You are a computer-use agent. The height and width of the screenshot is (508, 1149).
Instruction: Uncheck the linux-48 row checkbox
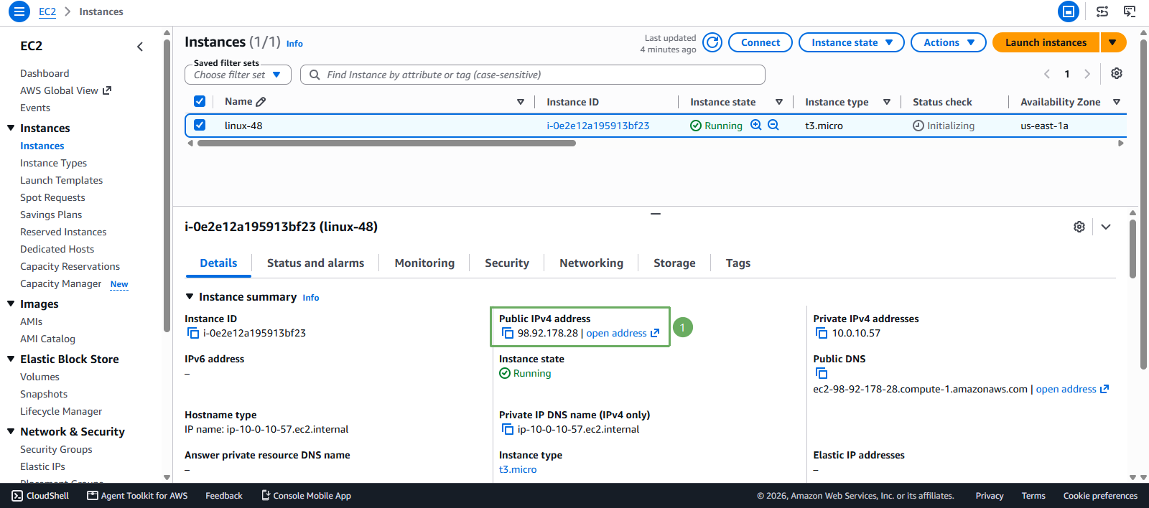pos(200,125)
